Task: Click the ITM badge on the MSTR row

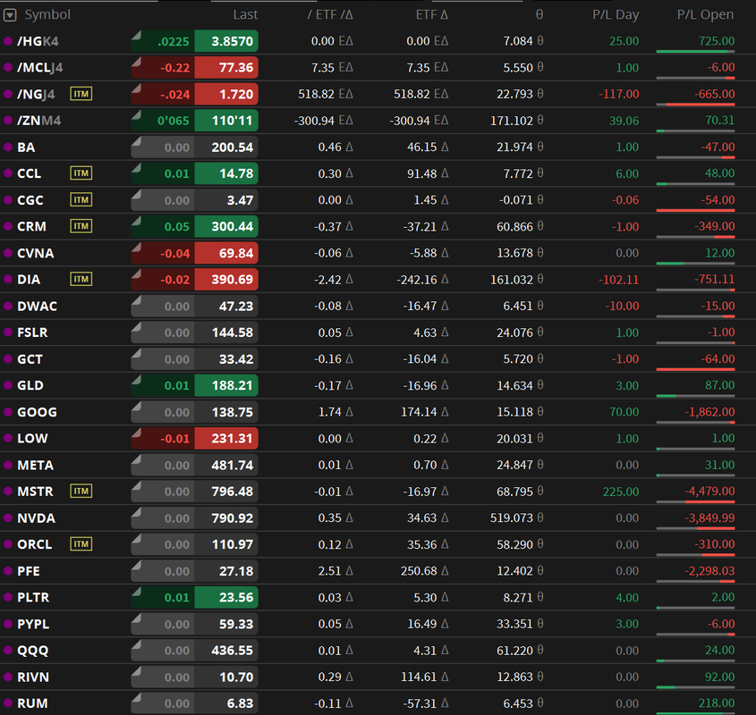Action: [x=81, y=492]
